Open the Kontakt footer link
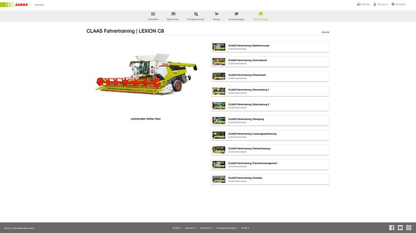Viewport: 416px width, 233px height. pos(177,228)
